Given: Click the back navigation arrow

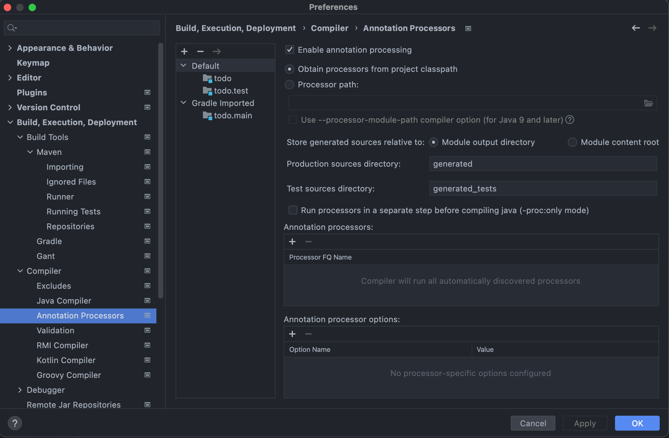Looking at the screenshot, I should 635,28.
